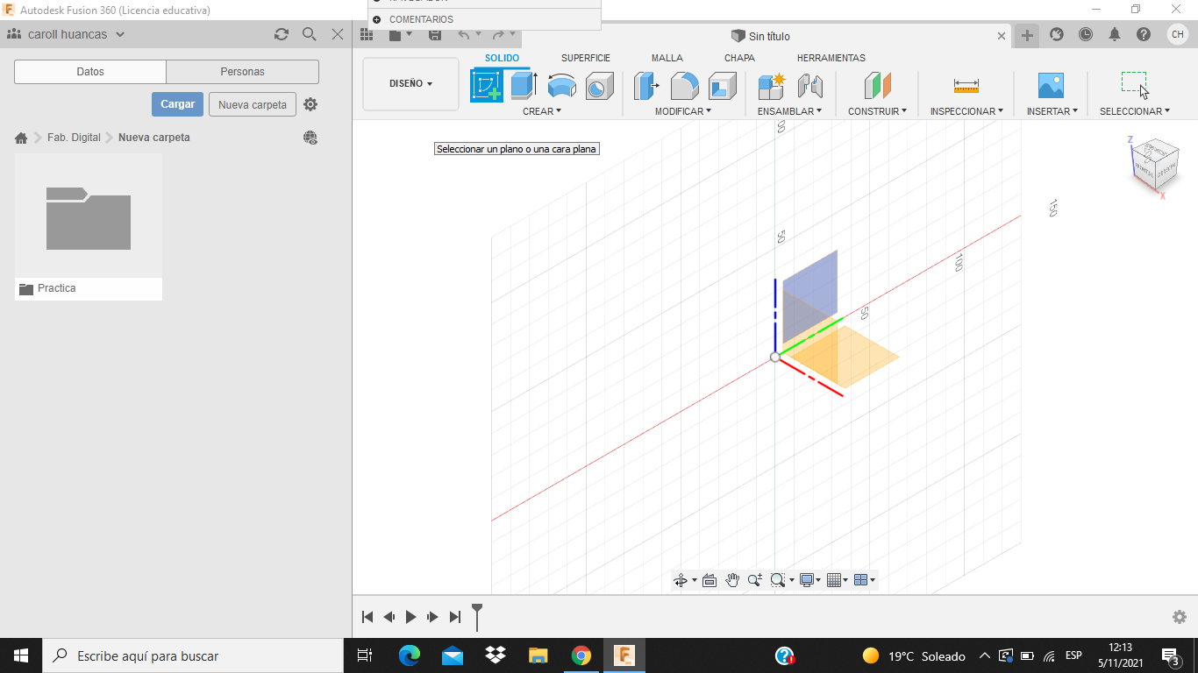Click the New Component icon

tap(772, 86)
